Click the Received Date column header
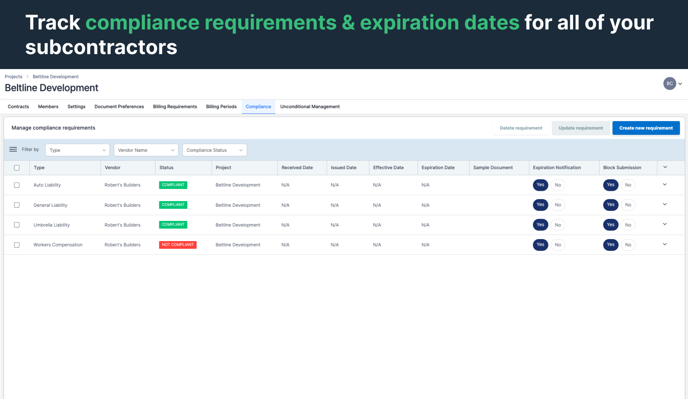This screenshot has width=688, height=399. pos(302,168)
